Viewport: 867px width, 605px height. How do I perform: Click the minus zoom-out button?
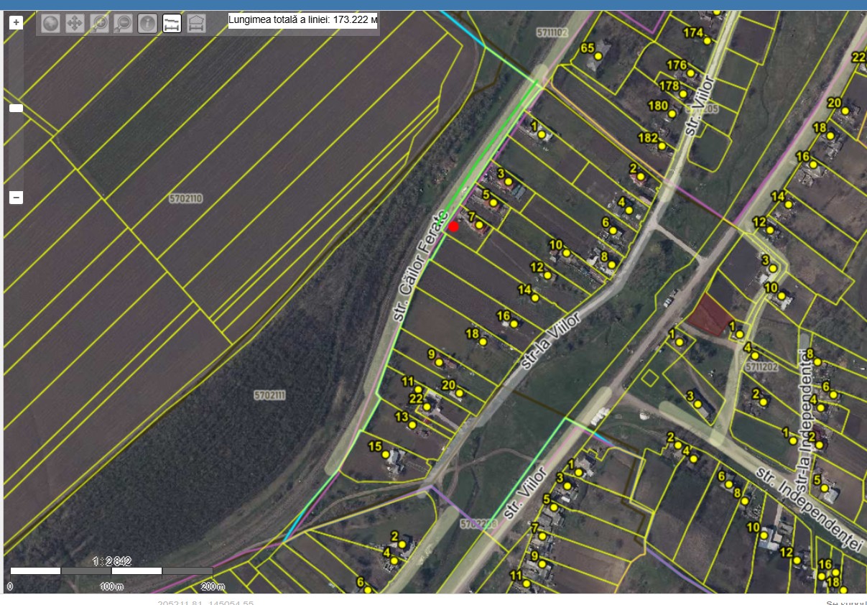16,198
